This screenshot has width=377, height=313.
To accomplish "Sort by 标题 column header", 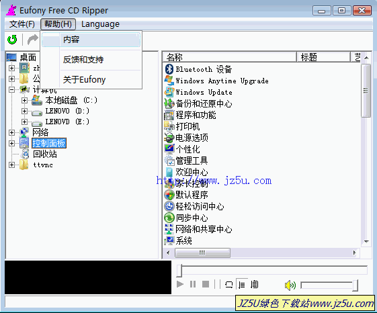I will [x=324, y=57].
